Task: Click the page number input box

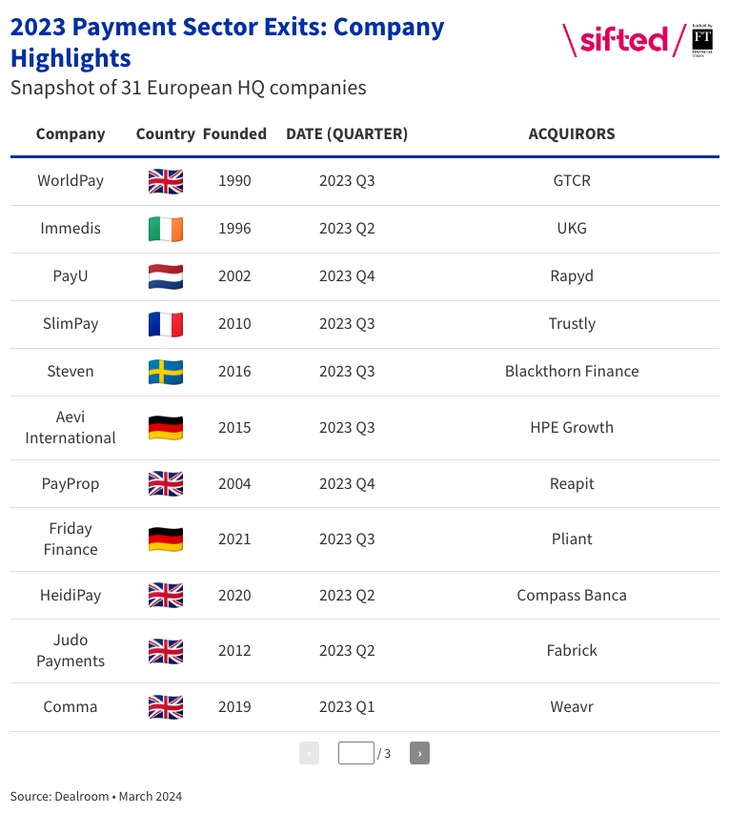Action: coord(355,752)
